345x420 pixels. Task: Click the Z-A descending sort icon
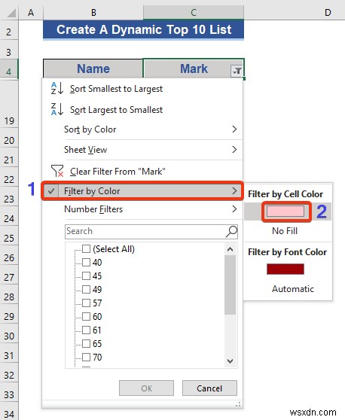pyautogui.click(x=57, y=109)
